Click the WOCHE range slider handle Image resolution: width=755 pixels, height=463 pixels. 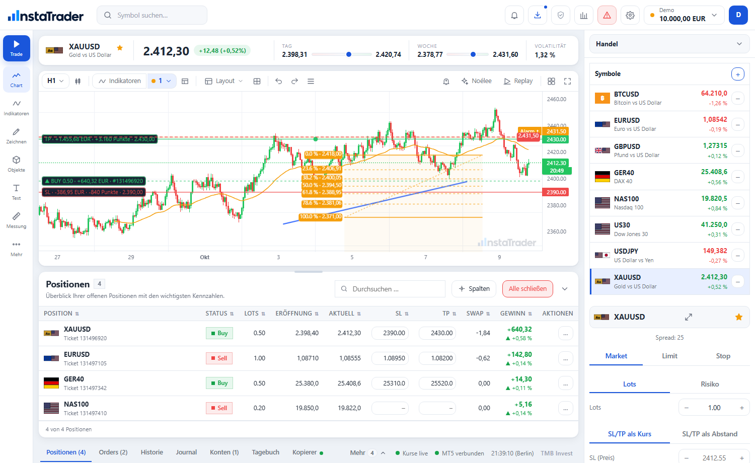473,54
